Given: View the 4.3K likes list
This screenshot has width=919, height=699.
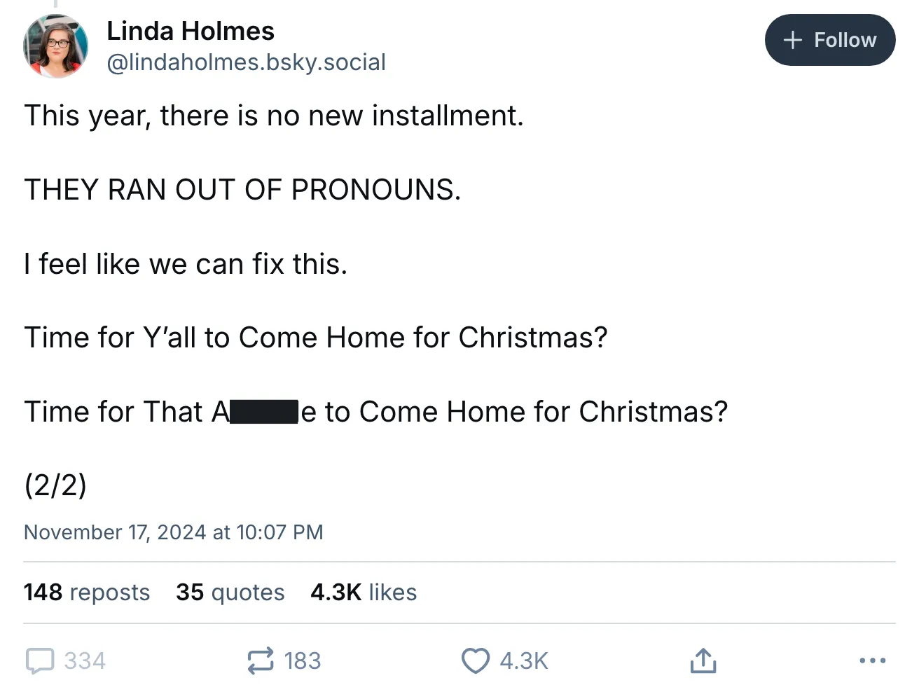Looking at the screenshot, I should [x=364, y=593].
